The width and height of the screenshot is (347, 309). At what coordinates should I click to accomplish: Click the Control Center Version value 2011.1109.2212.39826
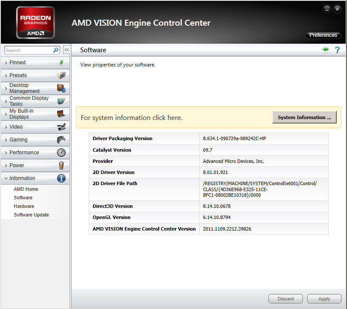[x=227, y=229]
